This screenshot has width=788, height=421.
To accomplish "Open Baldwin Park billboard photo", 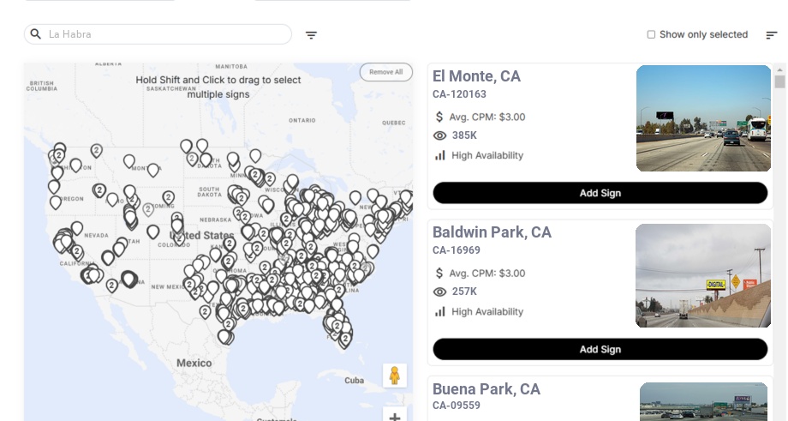I will click(703, 275).
